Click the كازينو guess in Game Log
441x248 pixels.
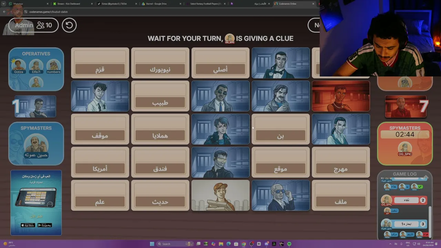pos(406,234)
